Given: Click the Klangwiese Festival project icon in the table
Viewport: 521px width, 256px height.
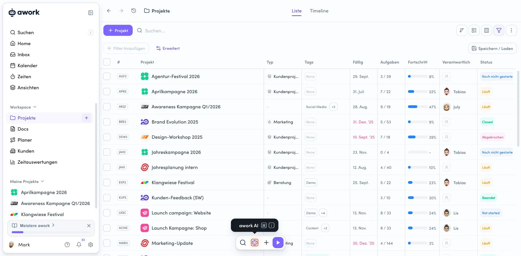Looking at the screenshot, I should (x=145, y=183).
